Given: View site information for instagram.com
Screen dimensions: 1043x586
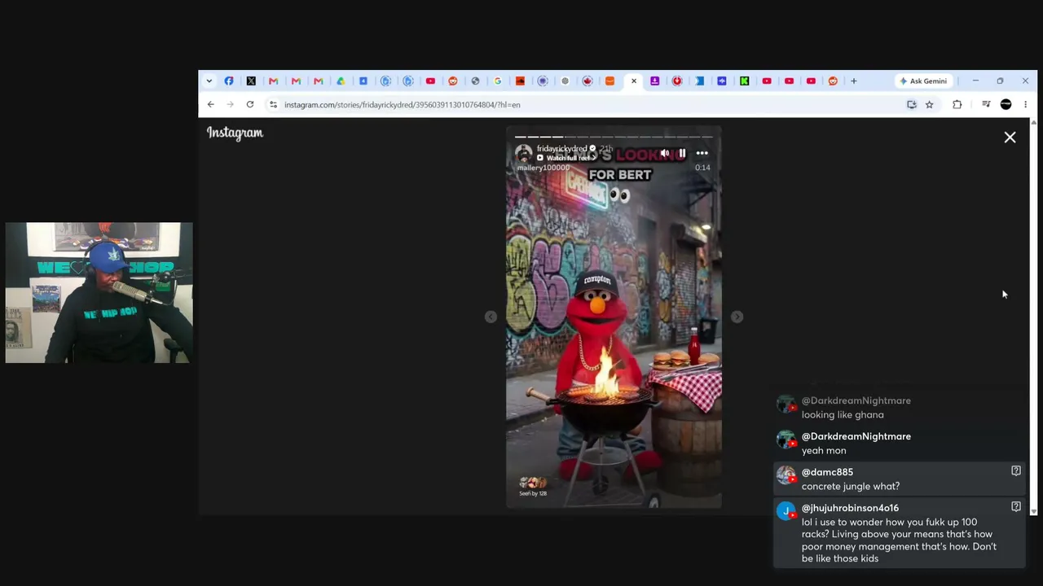Looking at the screenshot, I should pos(274,104).
